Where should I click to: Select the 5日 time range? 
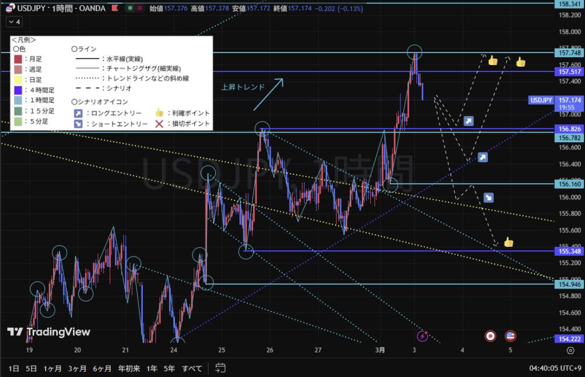(31, 368)
